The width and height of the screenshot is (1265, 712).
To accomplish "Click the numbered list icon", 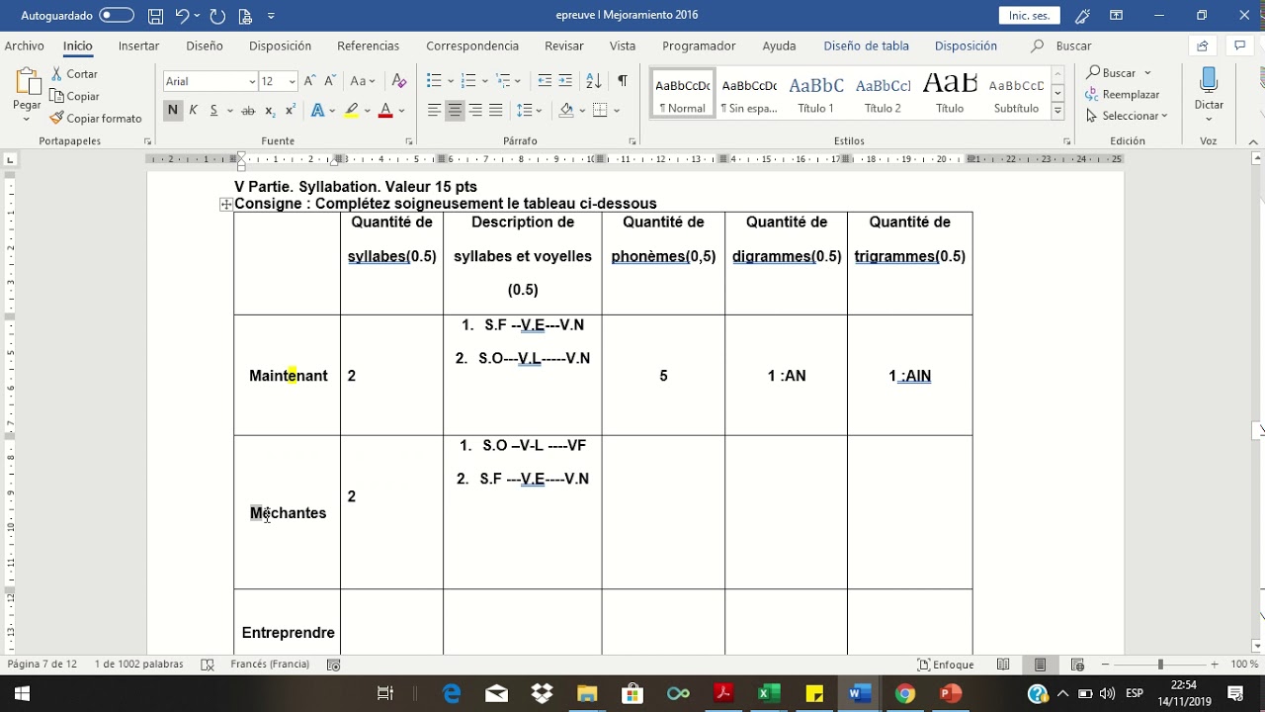I will pyautogui.click(x=468, y=81).
